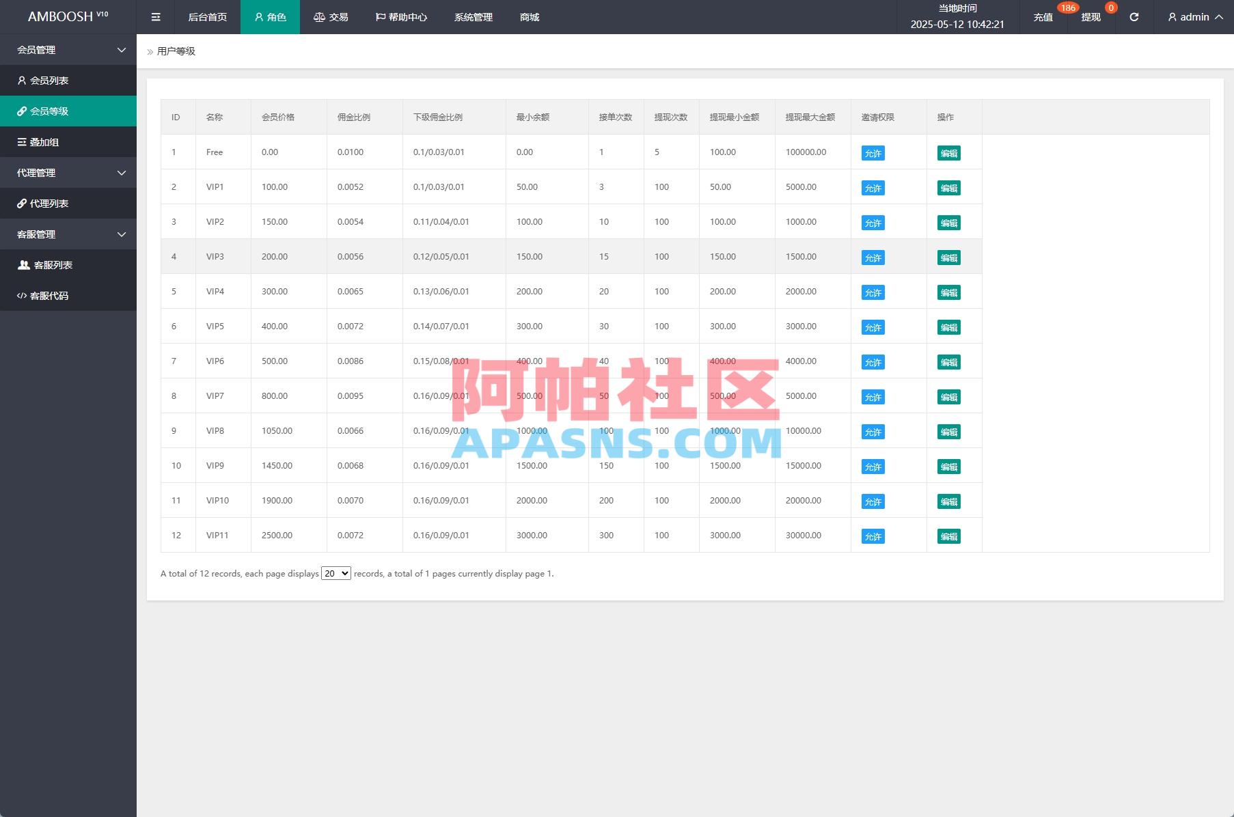Click the refresh icon in top bar
This screenshot has width=1234, height=817.
(x=1134, y=17)
